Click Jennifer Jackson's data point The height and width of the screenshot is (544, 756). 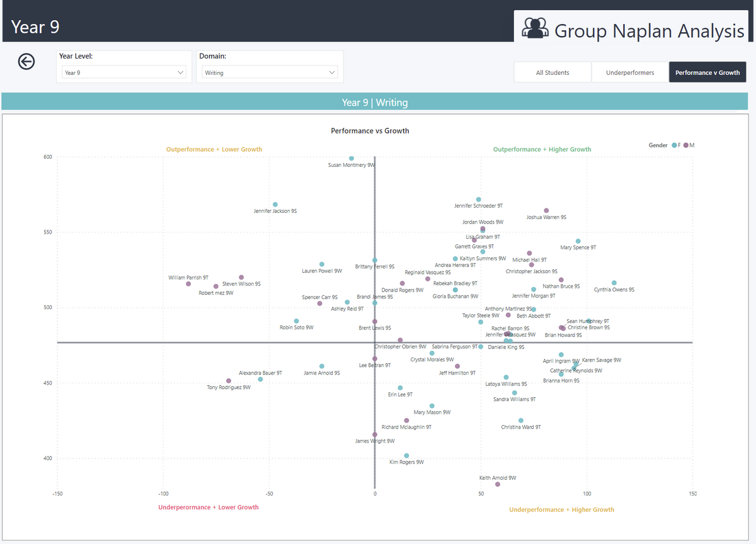(275, 205)
